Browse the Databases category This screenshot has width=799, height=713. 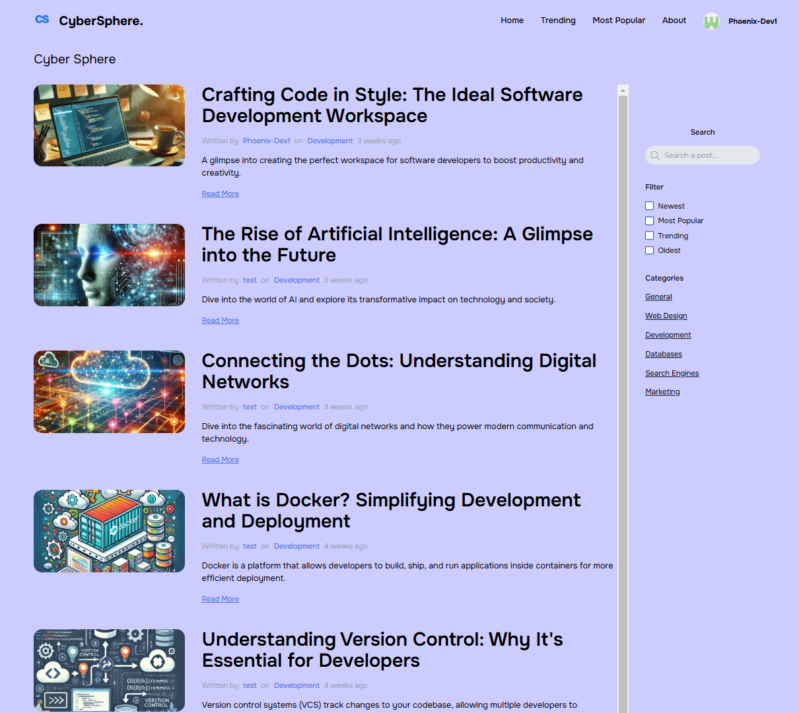663,354
